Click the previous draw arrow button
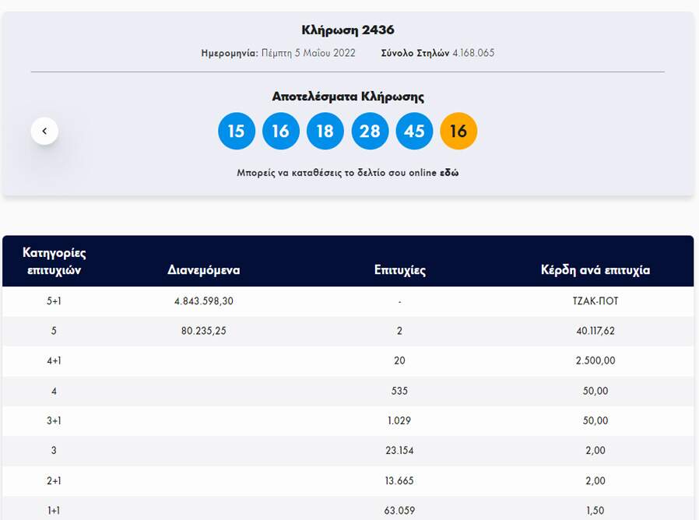This screenshot has width=699, height=520. pos(44,131)
